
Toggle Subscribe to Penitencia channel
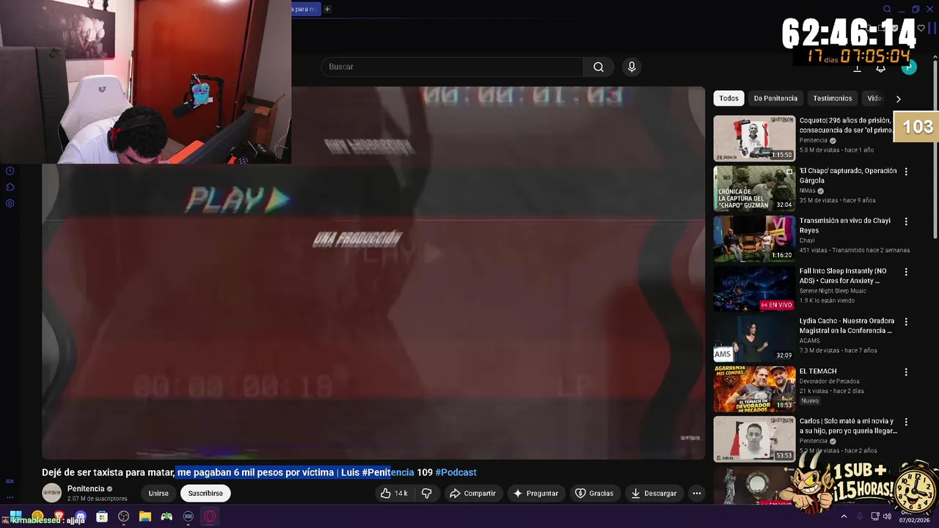coord(205,494)
